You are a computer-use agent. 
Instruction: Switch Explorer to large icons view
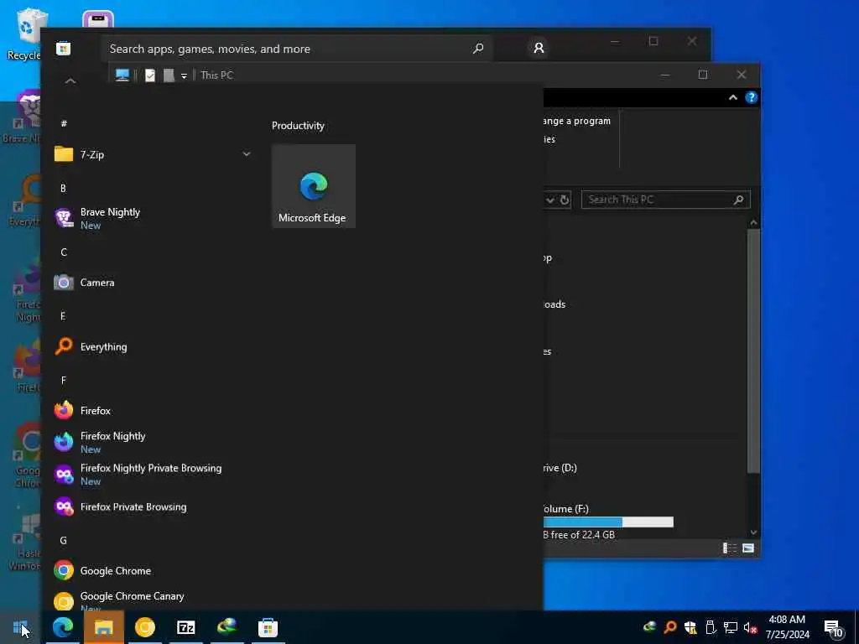click(x=747, y=548)
